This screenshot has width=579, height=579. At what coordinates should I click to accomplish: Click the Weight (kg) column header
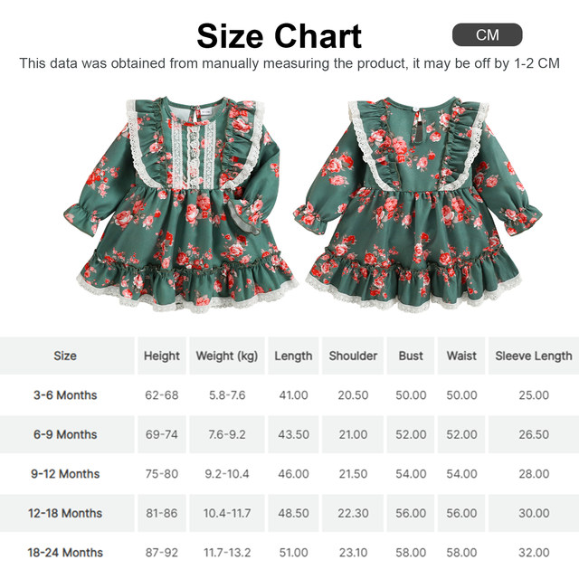[227, 356]
